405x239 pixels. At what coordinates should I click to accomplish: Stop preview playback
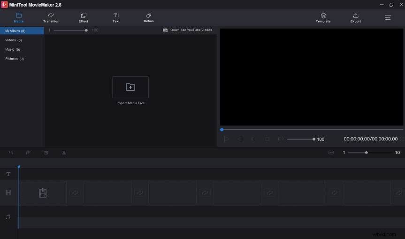tap(267, 139)
